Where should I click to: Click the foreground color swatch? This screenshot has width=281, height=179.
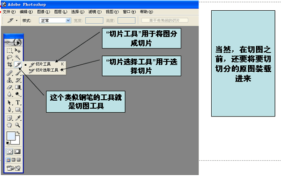click(11, 136)
